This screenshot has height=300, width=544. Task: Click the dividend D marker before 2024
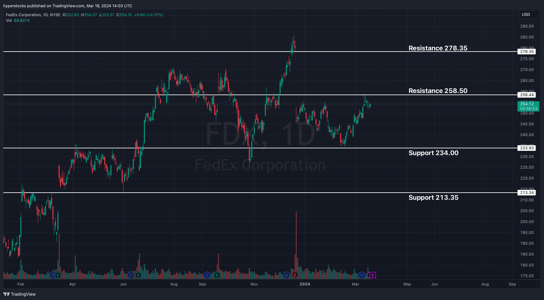click(286, 275)
